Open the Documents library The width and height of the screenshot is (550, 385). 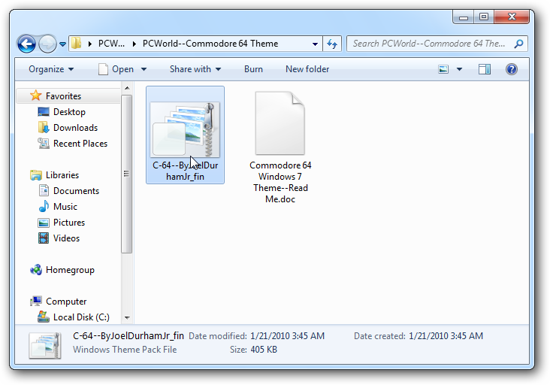(x=76, y=190)
